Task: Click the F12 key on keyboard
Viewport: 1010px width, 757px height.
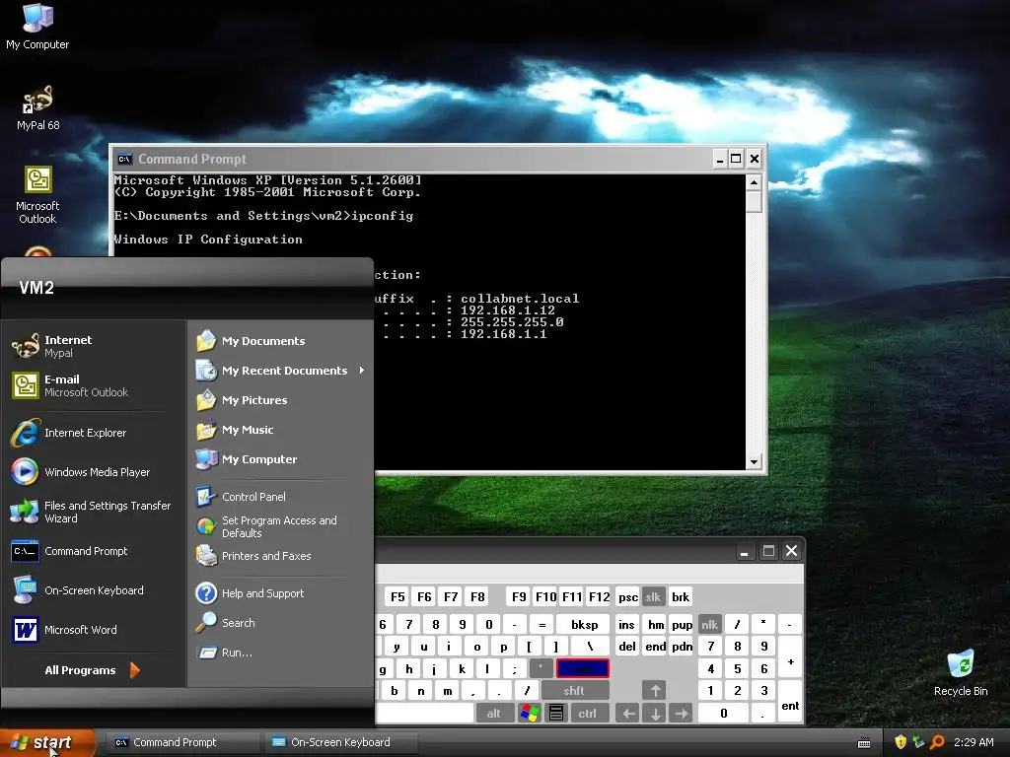Action: (x=599, y=596)
